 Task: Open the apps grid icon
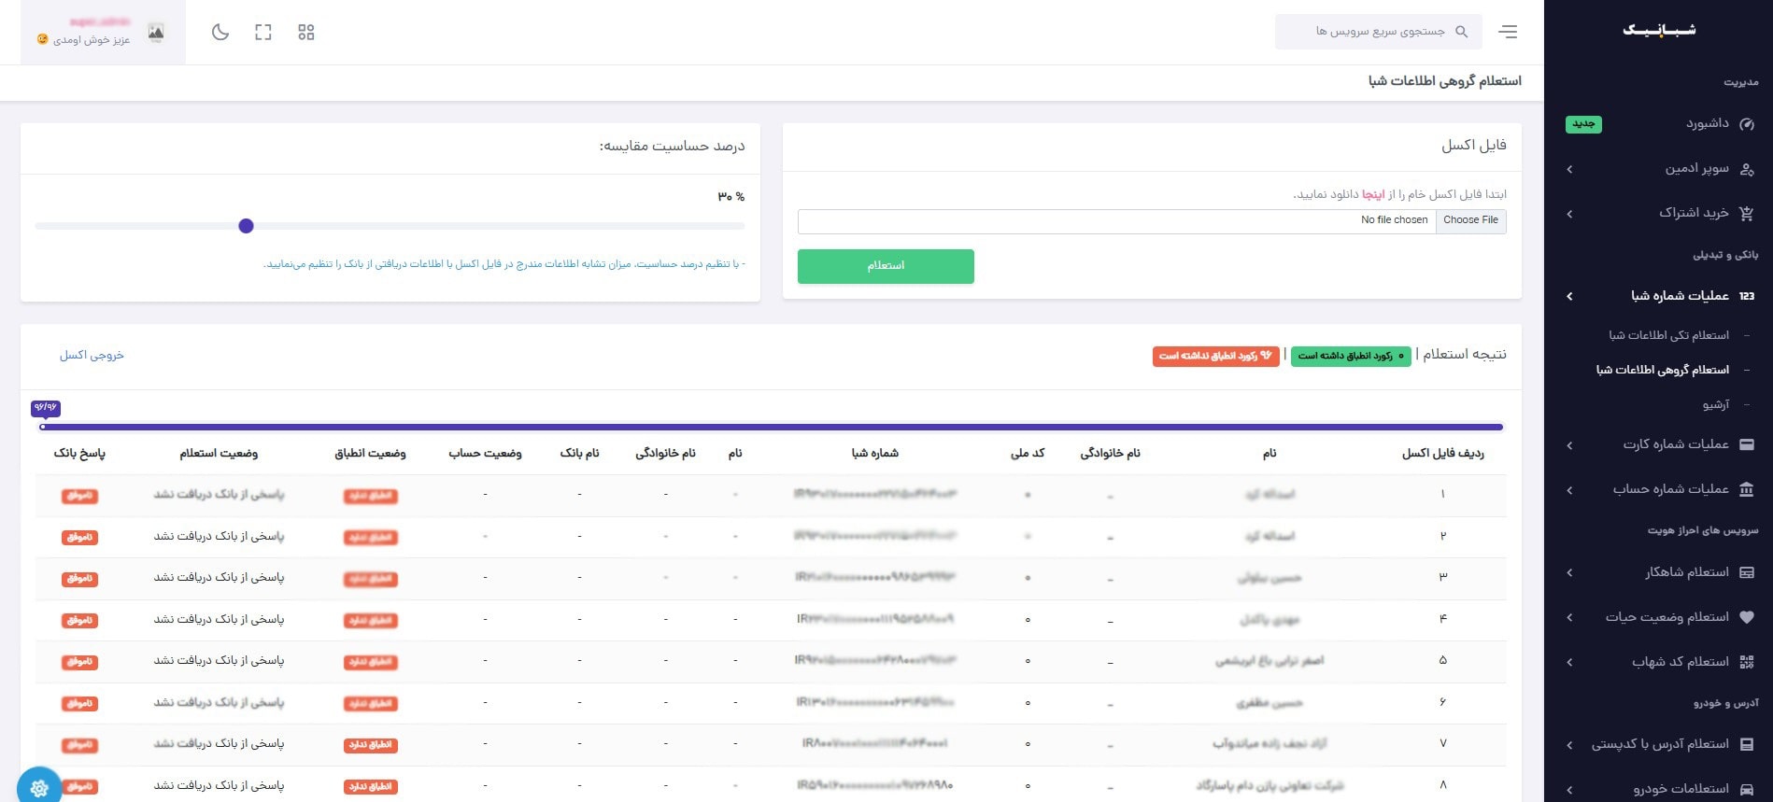306,33
